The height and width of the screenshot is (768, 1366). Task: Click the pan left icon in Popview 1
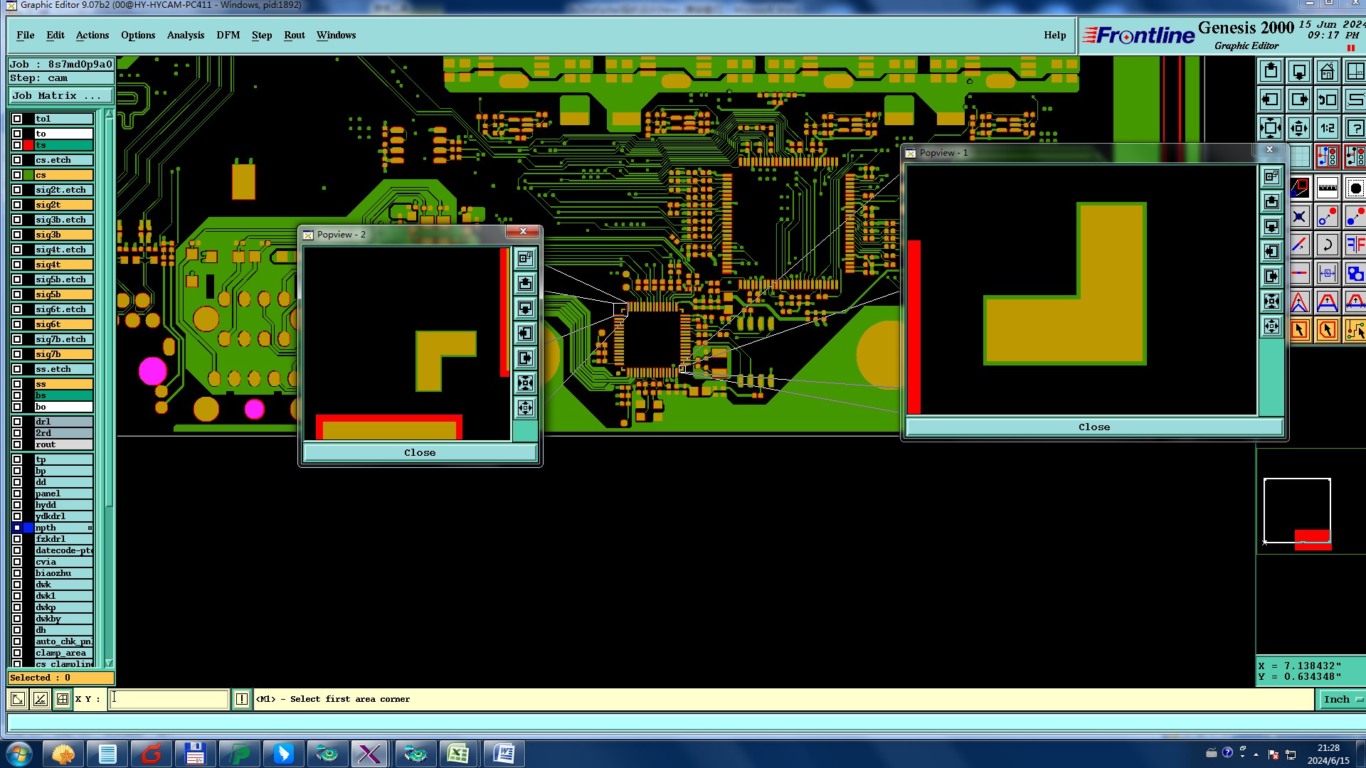[x=1271, y=251]
